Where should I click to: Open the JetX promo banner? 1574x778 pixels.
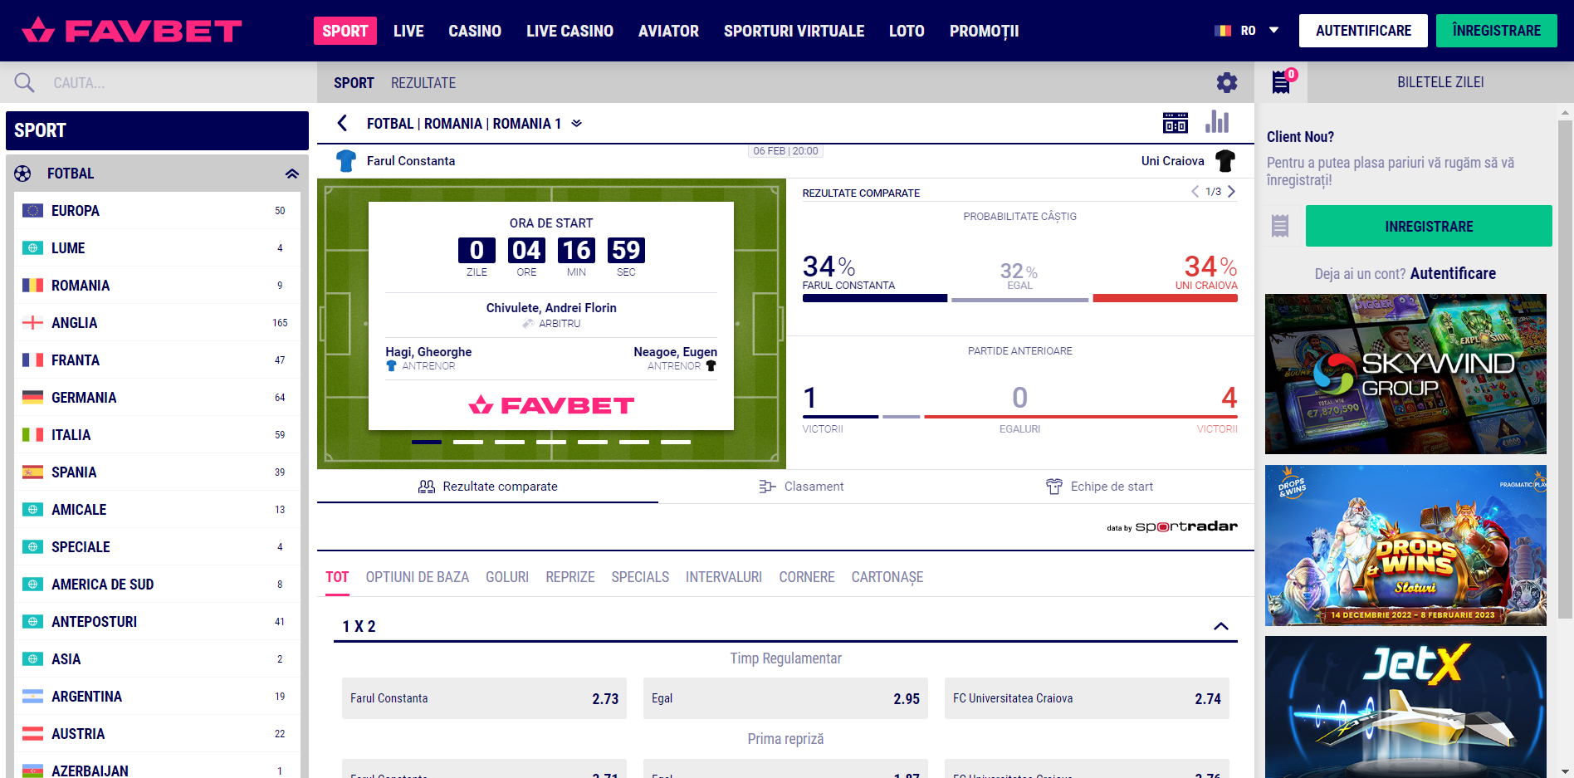coord(1405,707)
